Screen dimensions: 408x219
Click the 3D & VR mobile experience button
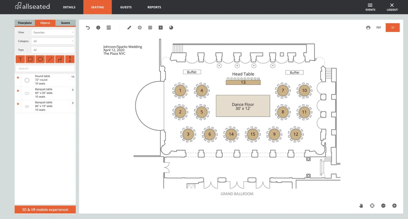point(45,210)
